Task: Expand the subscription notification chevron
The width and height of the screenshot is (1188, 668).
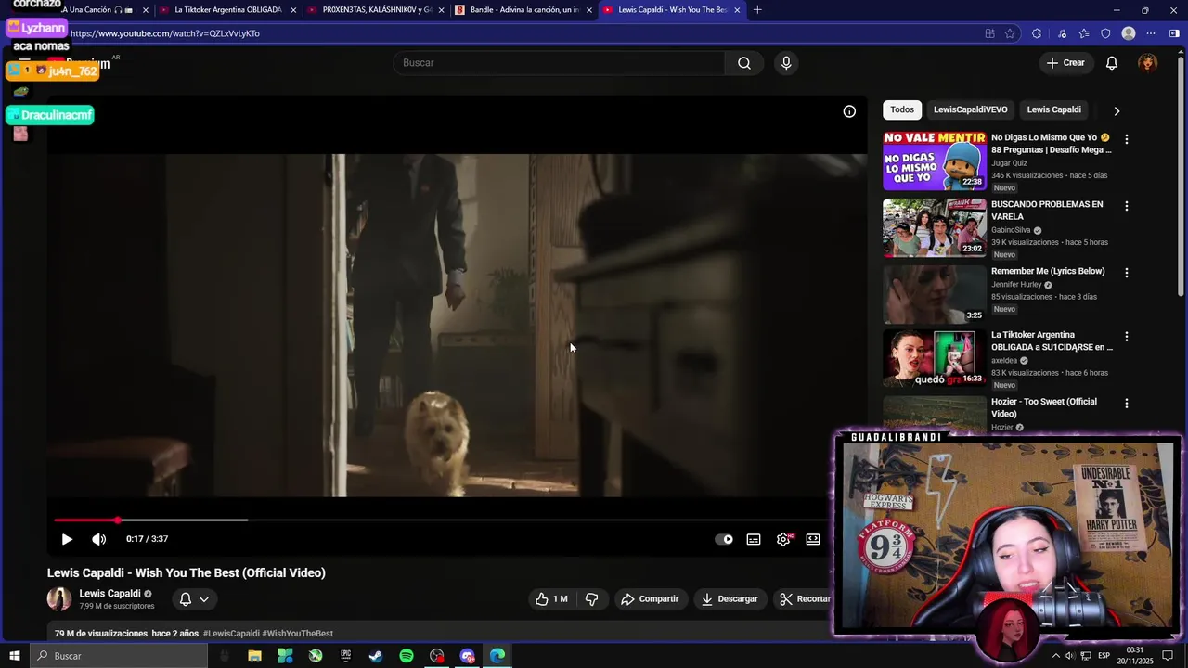Action: [204, 599]
